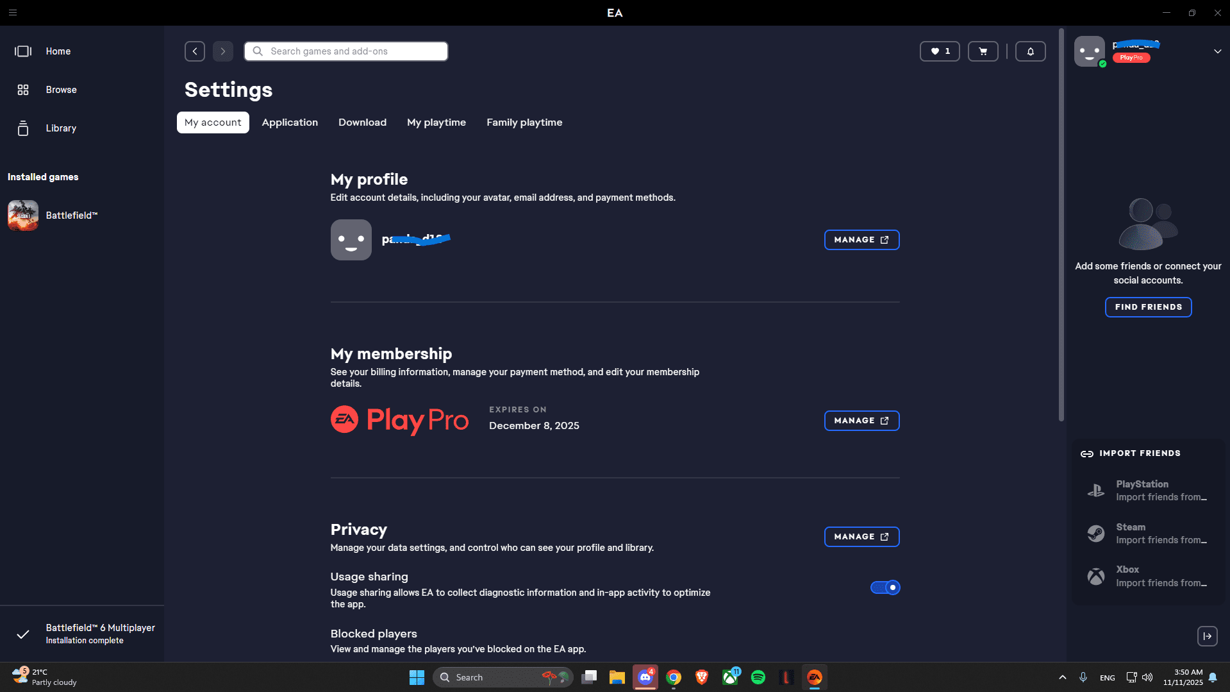The height and width of the screenshot is (692, 1230).
Task: Click the Find Friends button
Action: click(1148, 307)
